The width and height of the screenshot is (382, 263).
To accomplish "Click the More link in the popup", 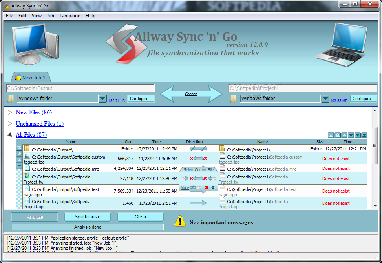I will [185, 188].
